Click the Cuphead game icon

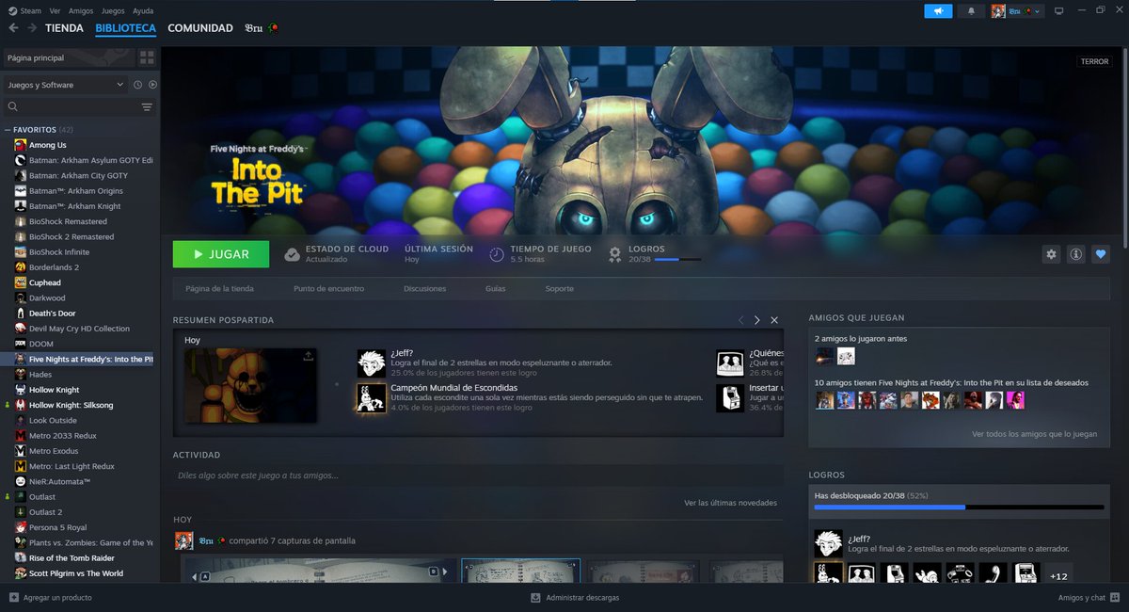(x=20, y=282)
